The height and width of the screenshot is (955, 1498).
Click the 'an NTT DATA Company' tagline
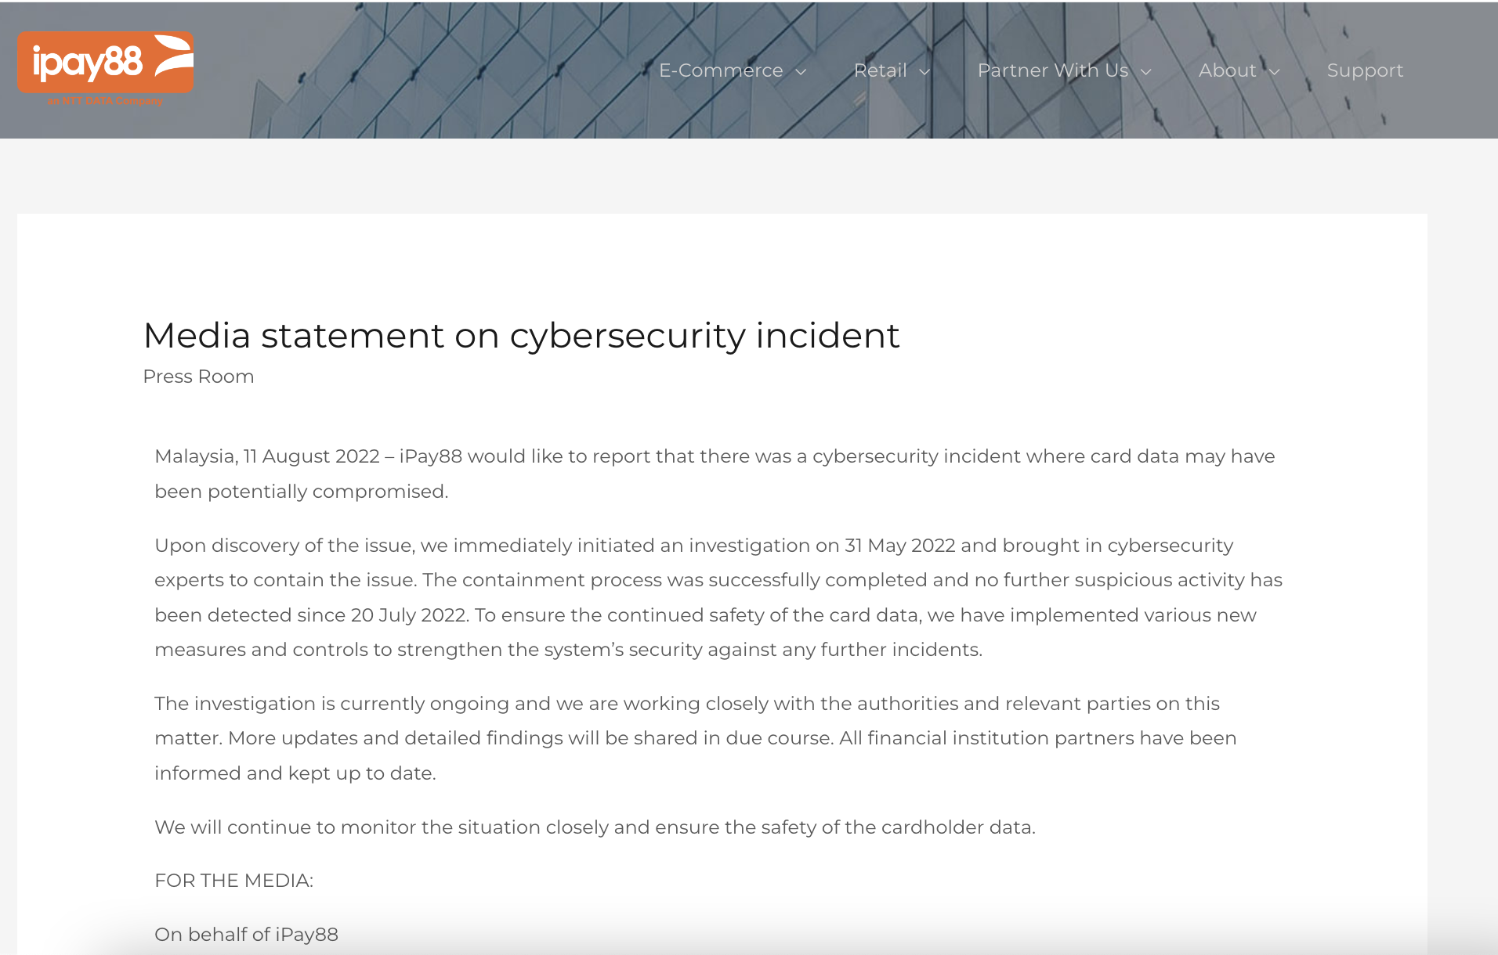[x=105, y=101]
